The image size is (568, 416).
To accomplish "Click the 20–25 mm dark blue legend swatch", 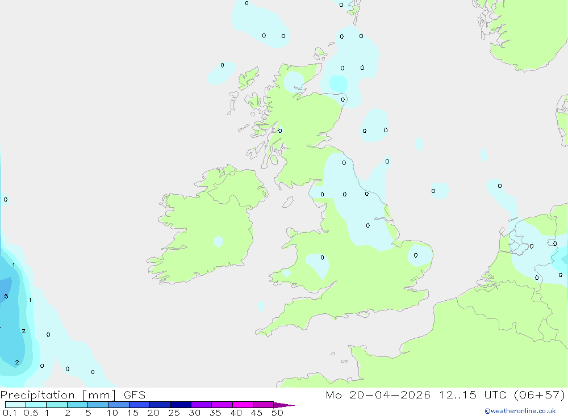I will pyautogui.click(x=160, y=405).
